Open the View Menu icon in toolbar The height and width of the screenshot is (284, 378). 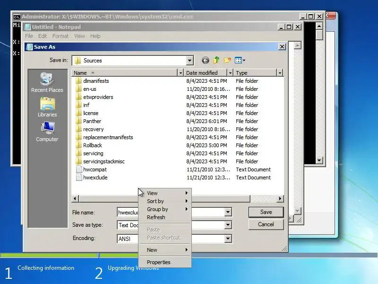point(240,60)
